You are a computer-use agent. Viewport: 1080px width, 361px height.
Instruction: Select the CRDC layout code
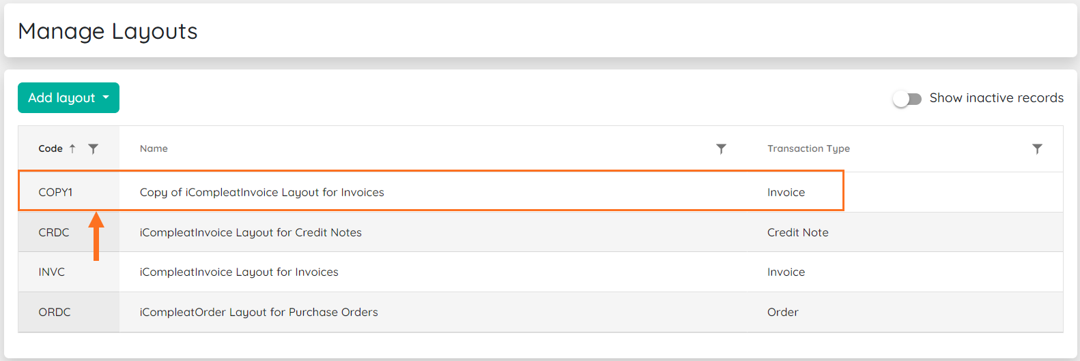coord(54,232)
